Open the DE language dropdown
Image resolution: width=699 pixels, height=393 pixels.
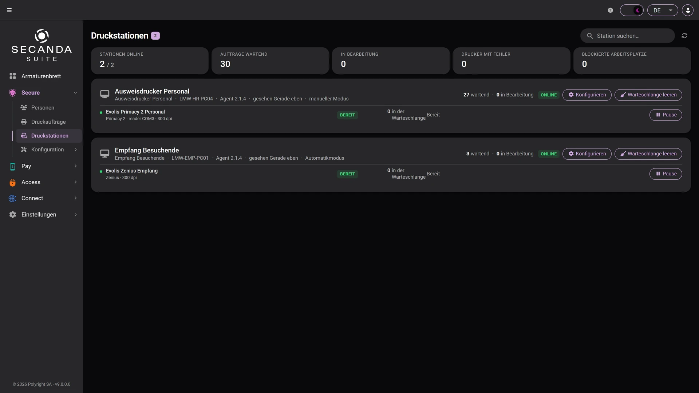coord(663,10)
